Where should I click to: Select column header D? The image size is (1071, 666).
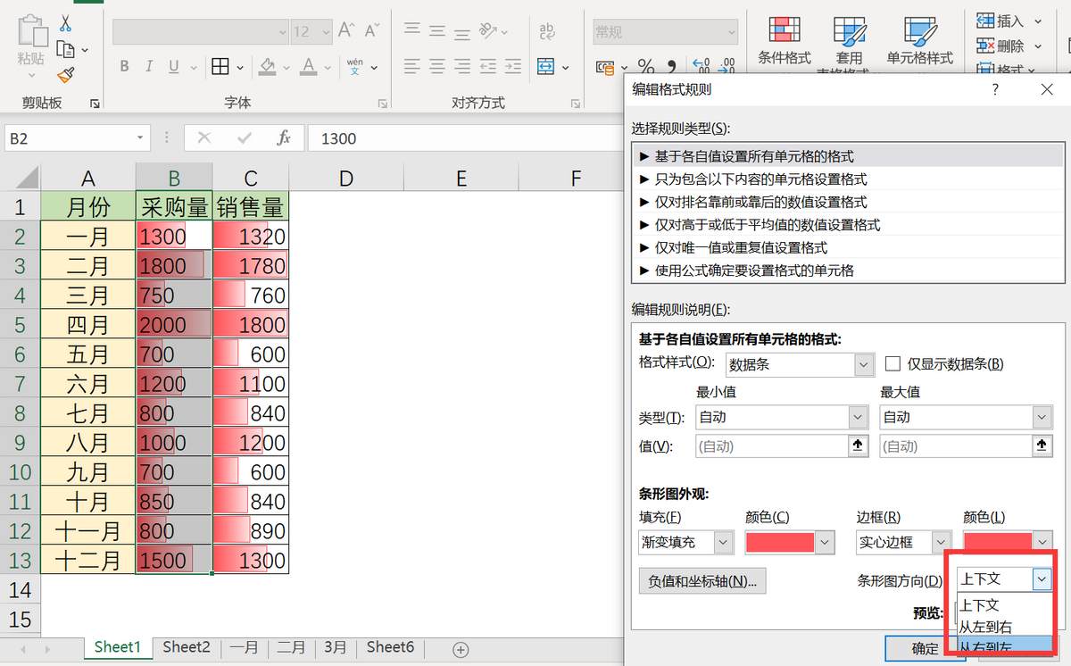(346, 178)
